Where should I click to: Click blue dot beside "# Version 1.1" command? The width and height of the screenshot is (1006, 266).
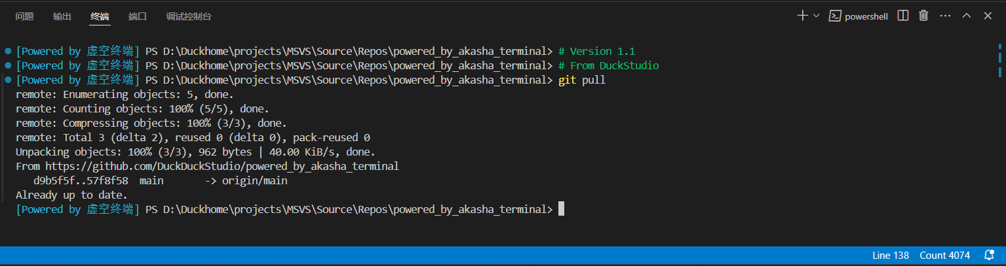click(x=8, y=51)
